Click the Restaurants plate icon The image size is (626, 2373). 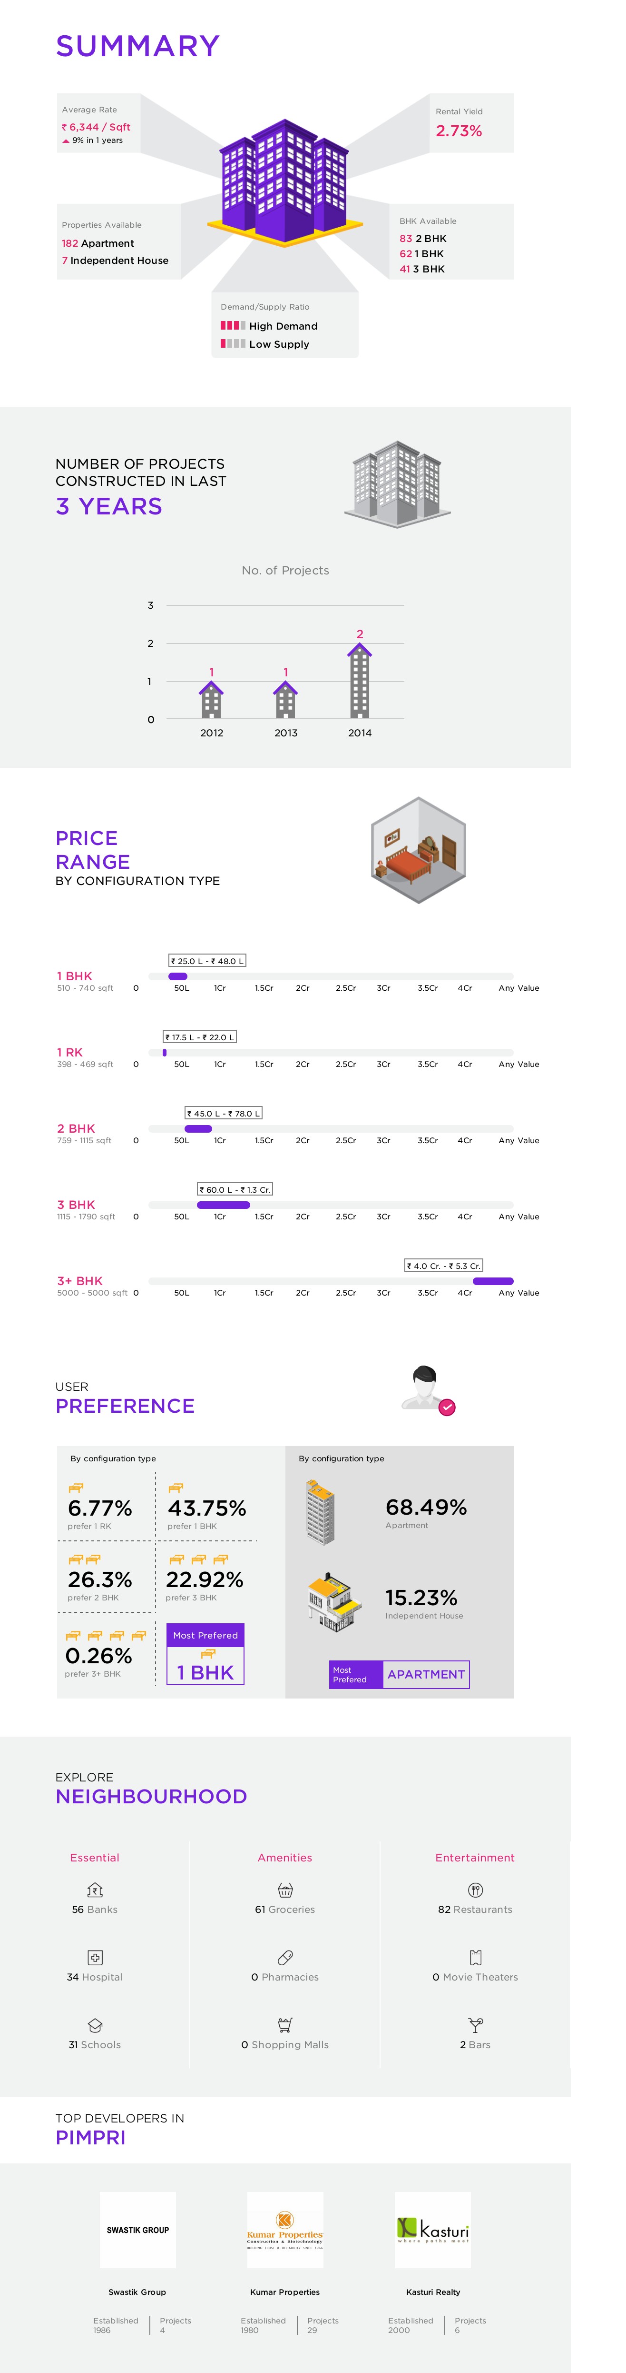(475, 1890)
